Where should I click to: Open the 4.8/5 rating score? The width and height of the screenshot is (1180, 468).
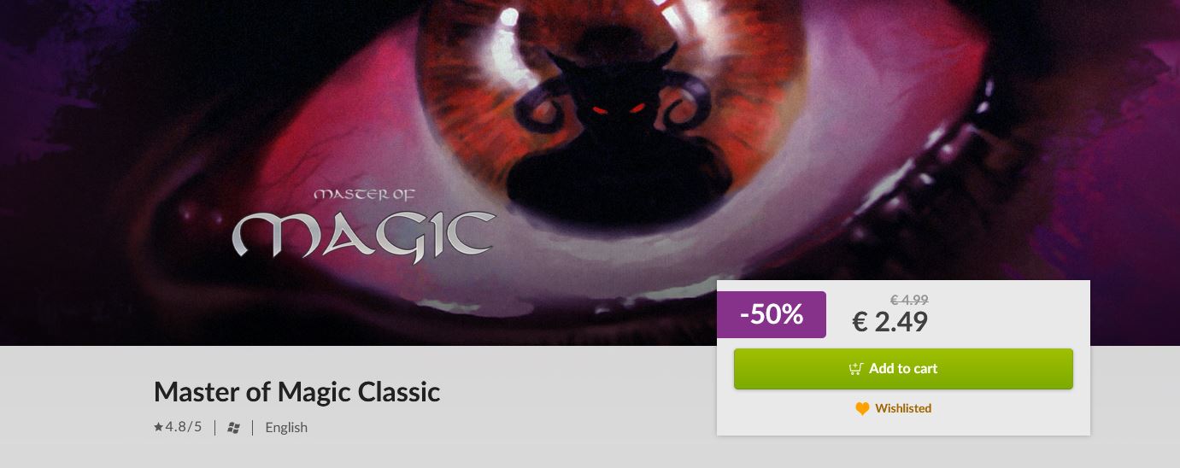[184, 427]
